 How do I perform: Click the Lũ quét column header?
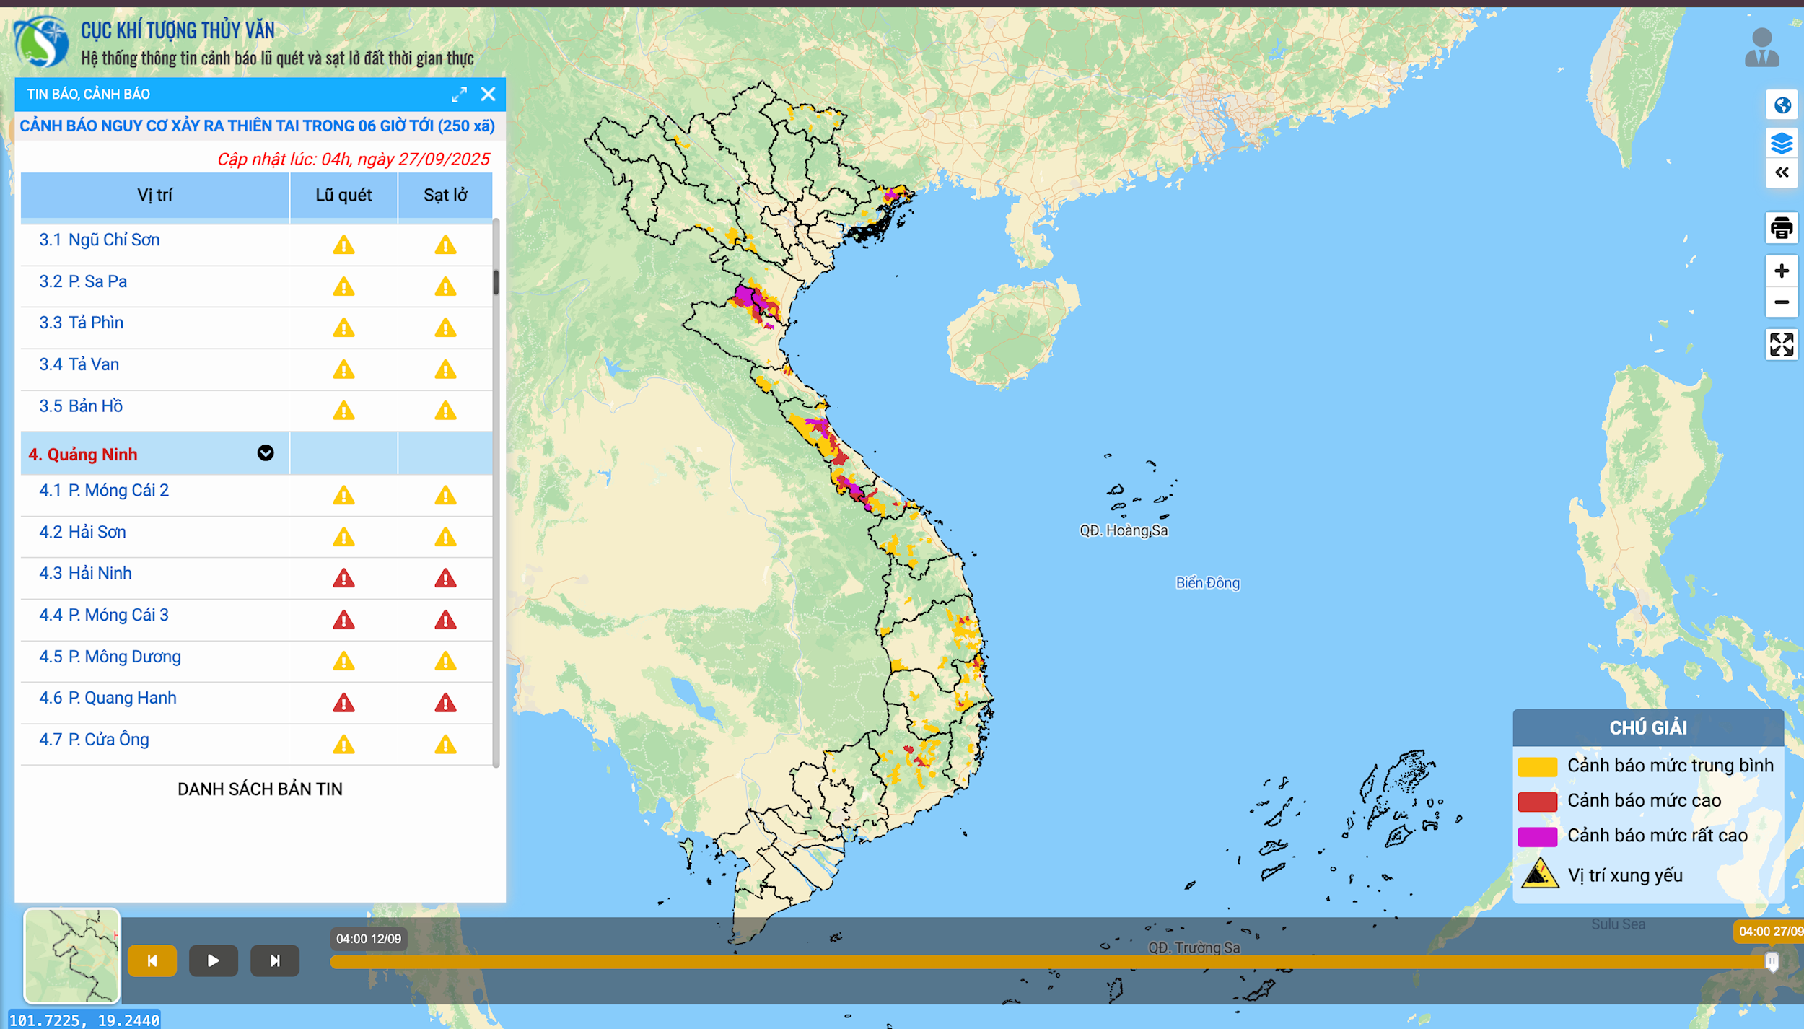pyautogui.click(x=343, y=195)
